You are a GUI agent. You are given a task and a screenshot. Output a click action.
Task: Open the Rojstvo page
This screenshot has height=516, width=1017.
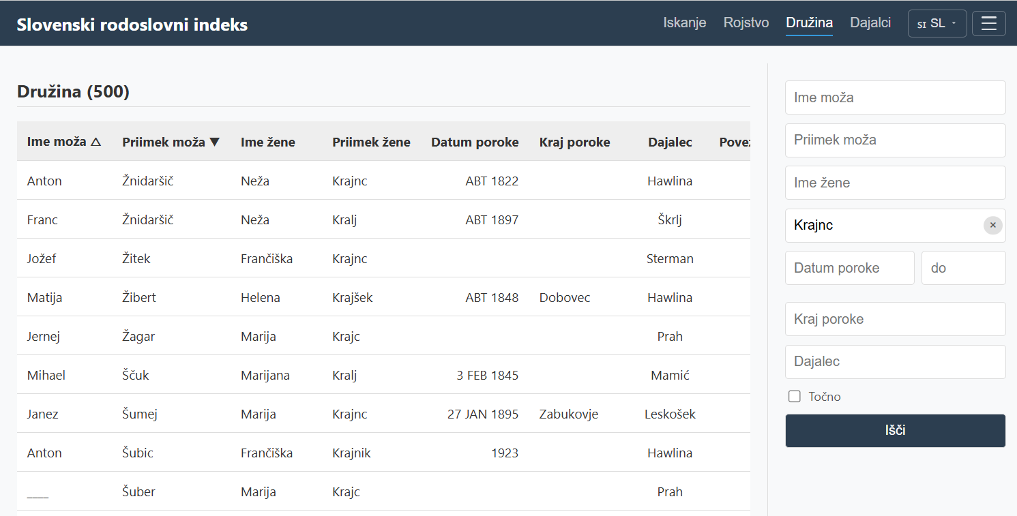pyautogui.click(x=746, y=23)
